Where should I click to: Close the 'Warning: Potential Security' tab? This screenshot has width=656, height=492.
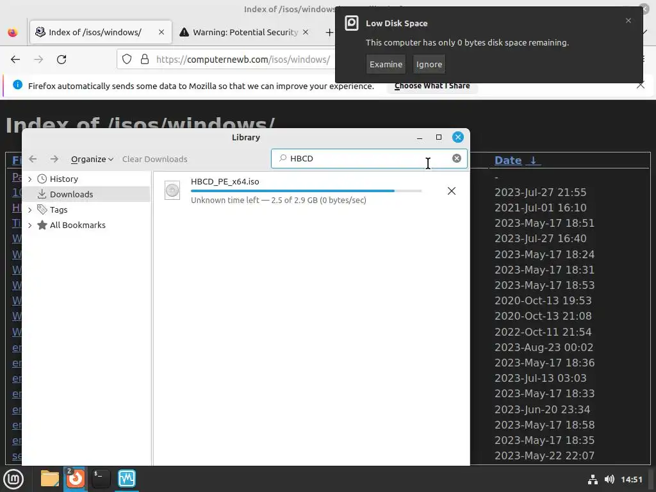(306, 32)
